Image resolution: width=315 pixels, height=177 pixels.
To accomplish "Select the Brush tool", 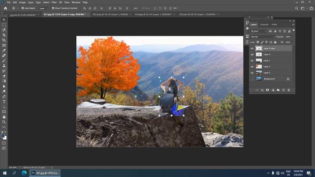I will tap(4, 60).
